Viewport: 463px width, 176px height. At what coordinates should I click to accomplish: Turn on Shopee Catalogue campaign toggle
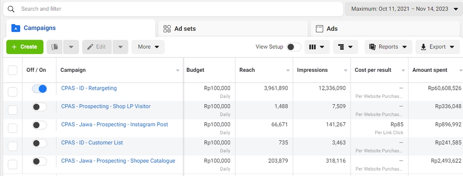click(39, 161)
